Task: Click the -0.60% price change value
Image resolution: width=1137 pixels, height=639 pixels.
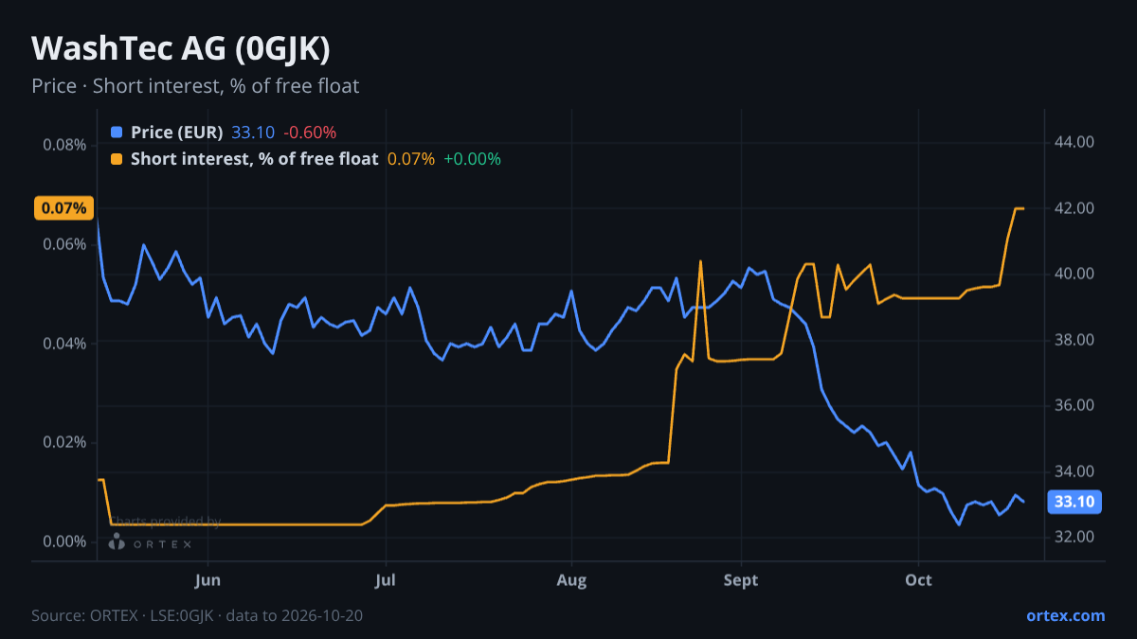Action: [310, 133]
